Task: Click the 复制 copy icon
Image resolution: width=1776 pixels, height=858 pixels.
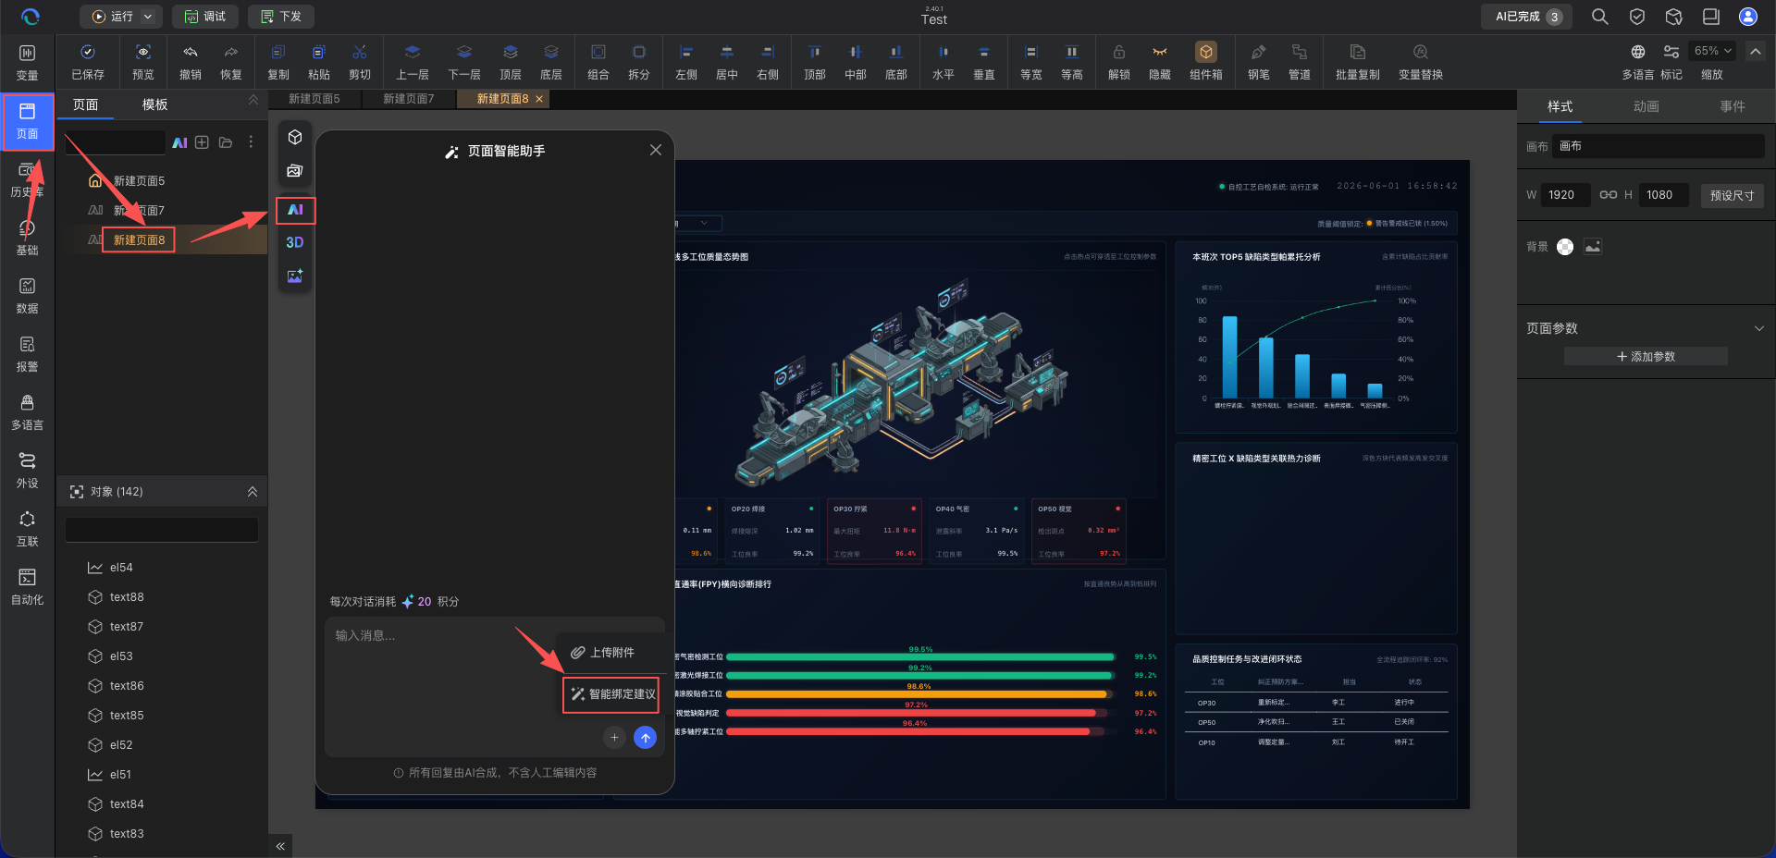Action: click(277, 52)
